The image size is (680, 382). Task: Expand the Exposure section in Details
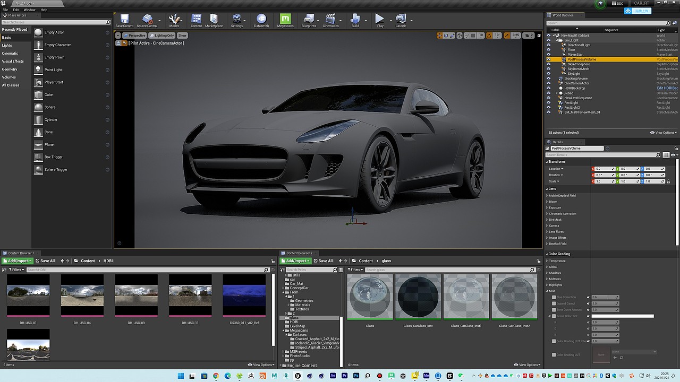(x=547, y=207)
